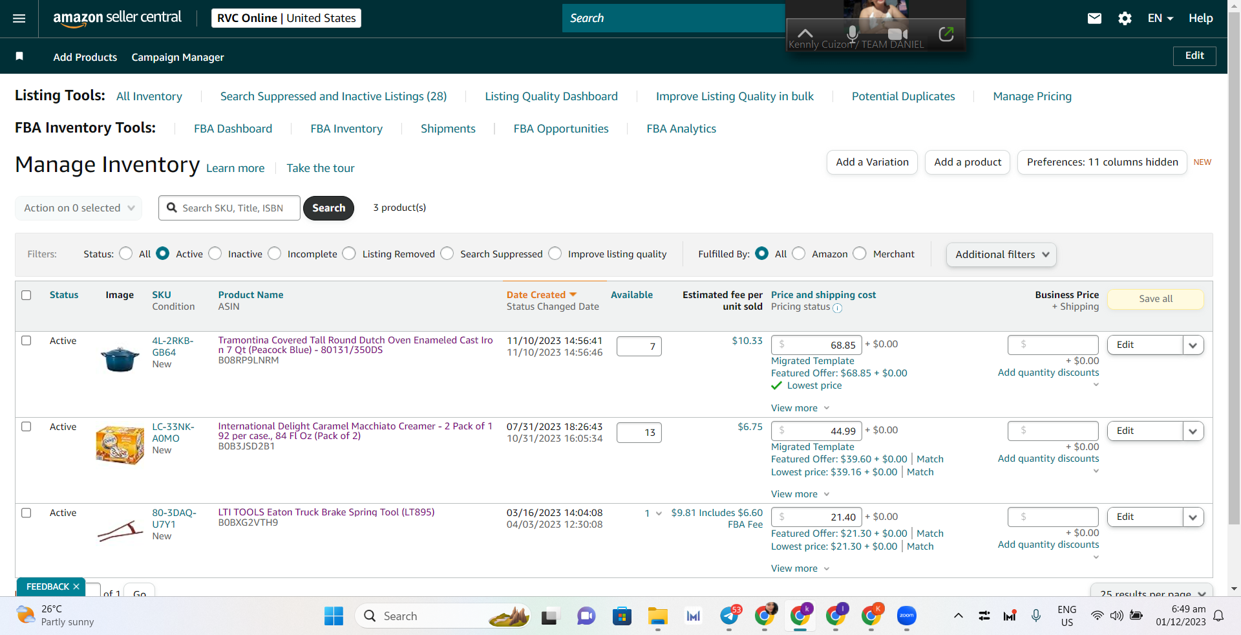The height and width of the screenshot is (635, 1241).
Task: Select Fulfilled By Merchant radio button
Action: click(860, 253)
